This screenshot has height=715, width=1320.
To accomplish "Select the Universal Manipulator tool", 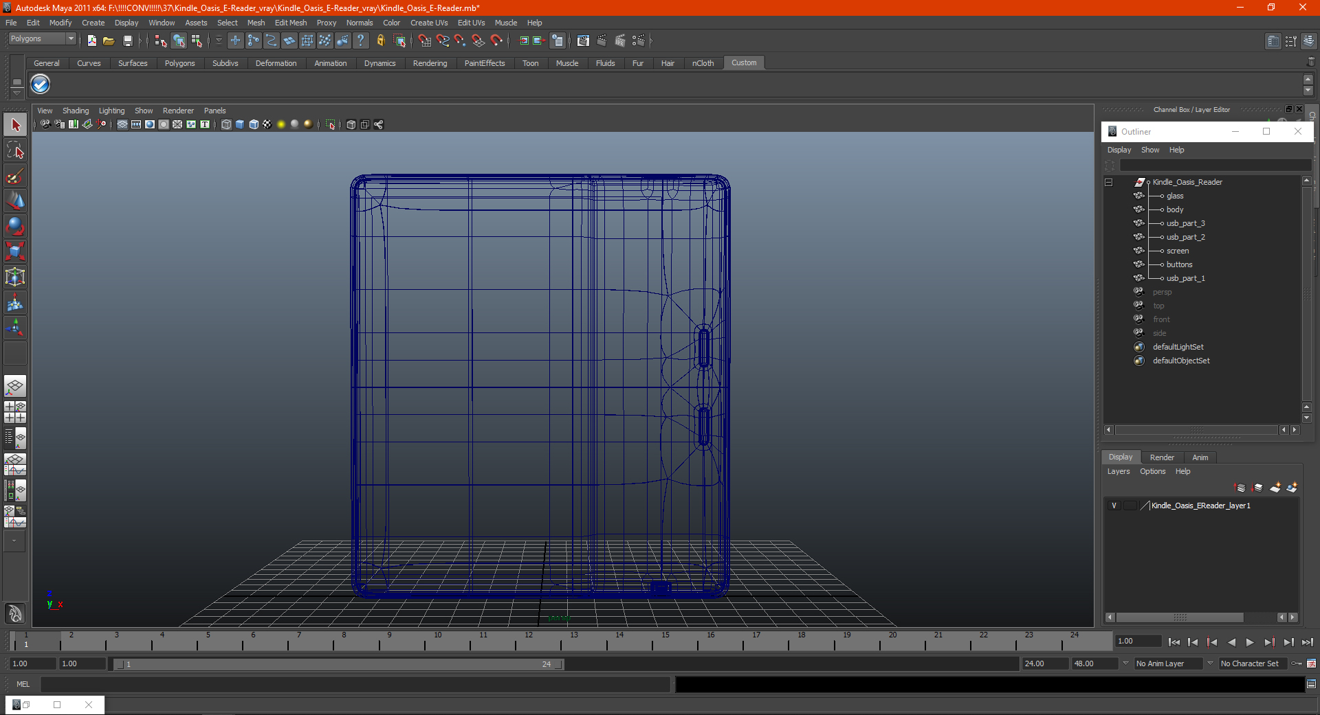I will tap(15, 277).
